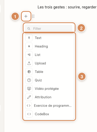Viewport: 97px width, 132px height.
Task: Click the Quiz question-mark icon
Action: point(29,80)
